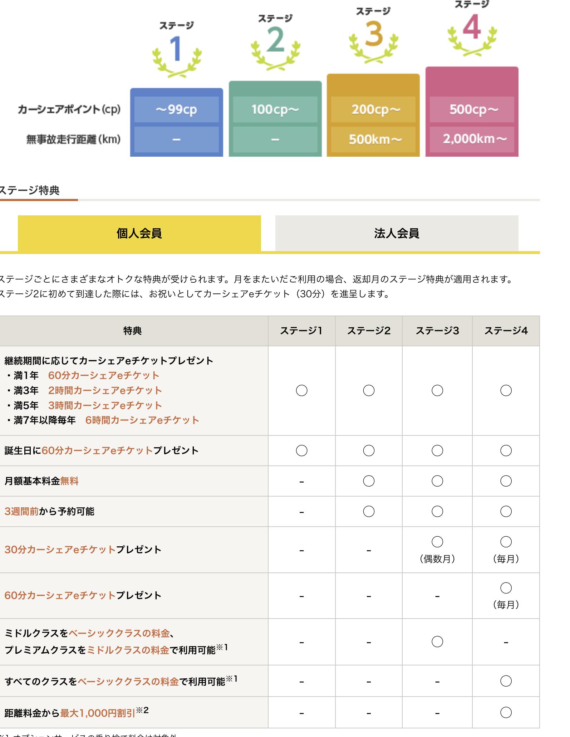The width and height of the screenshot is (570, 737).
Task: Click Stage 3 circle in ミドルクラス row
Action: (437, 642)
